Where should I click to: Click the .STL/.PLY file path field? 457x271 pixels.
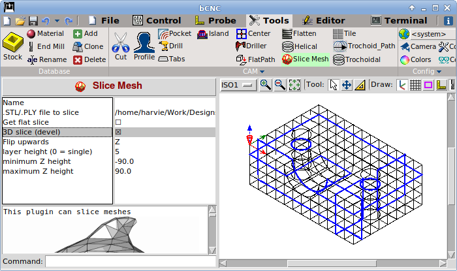click(165, 112)
